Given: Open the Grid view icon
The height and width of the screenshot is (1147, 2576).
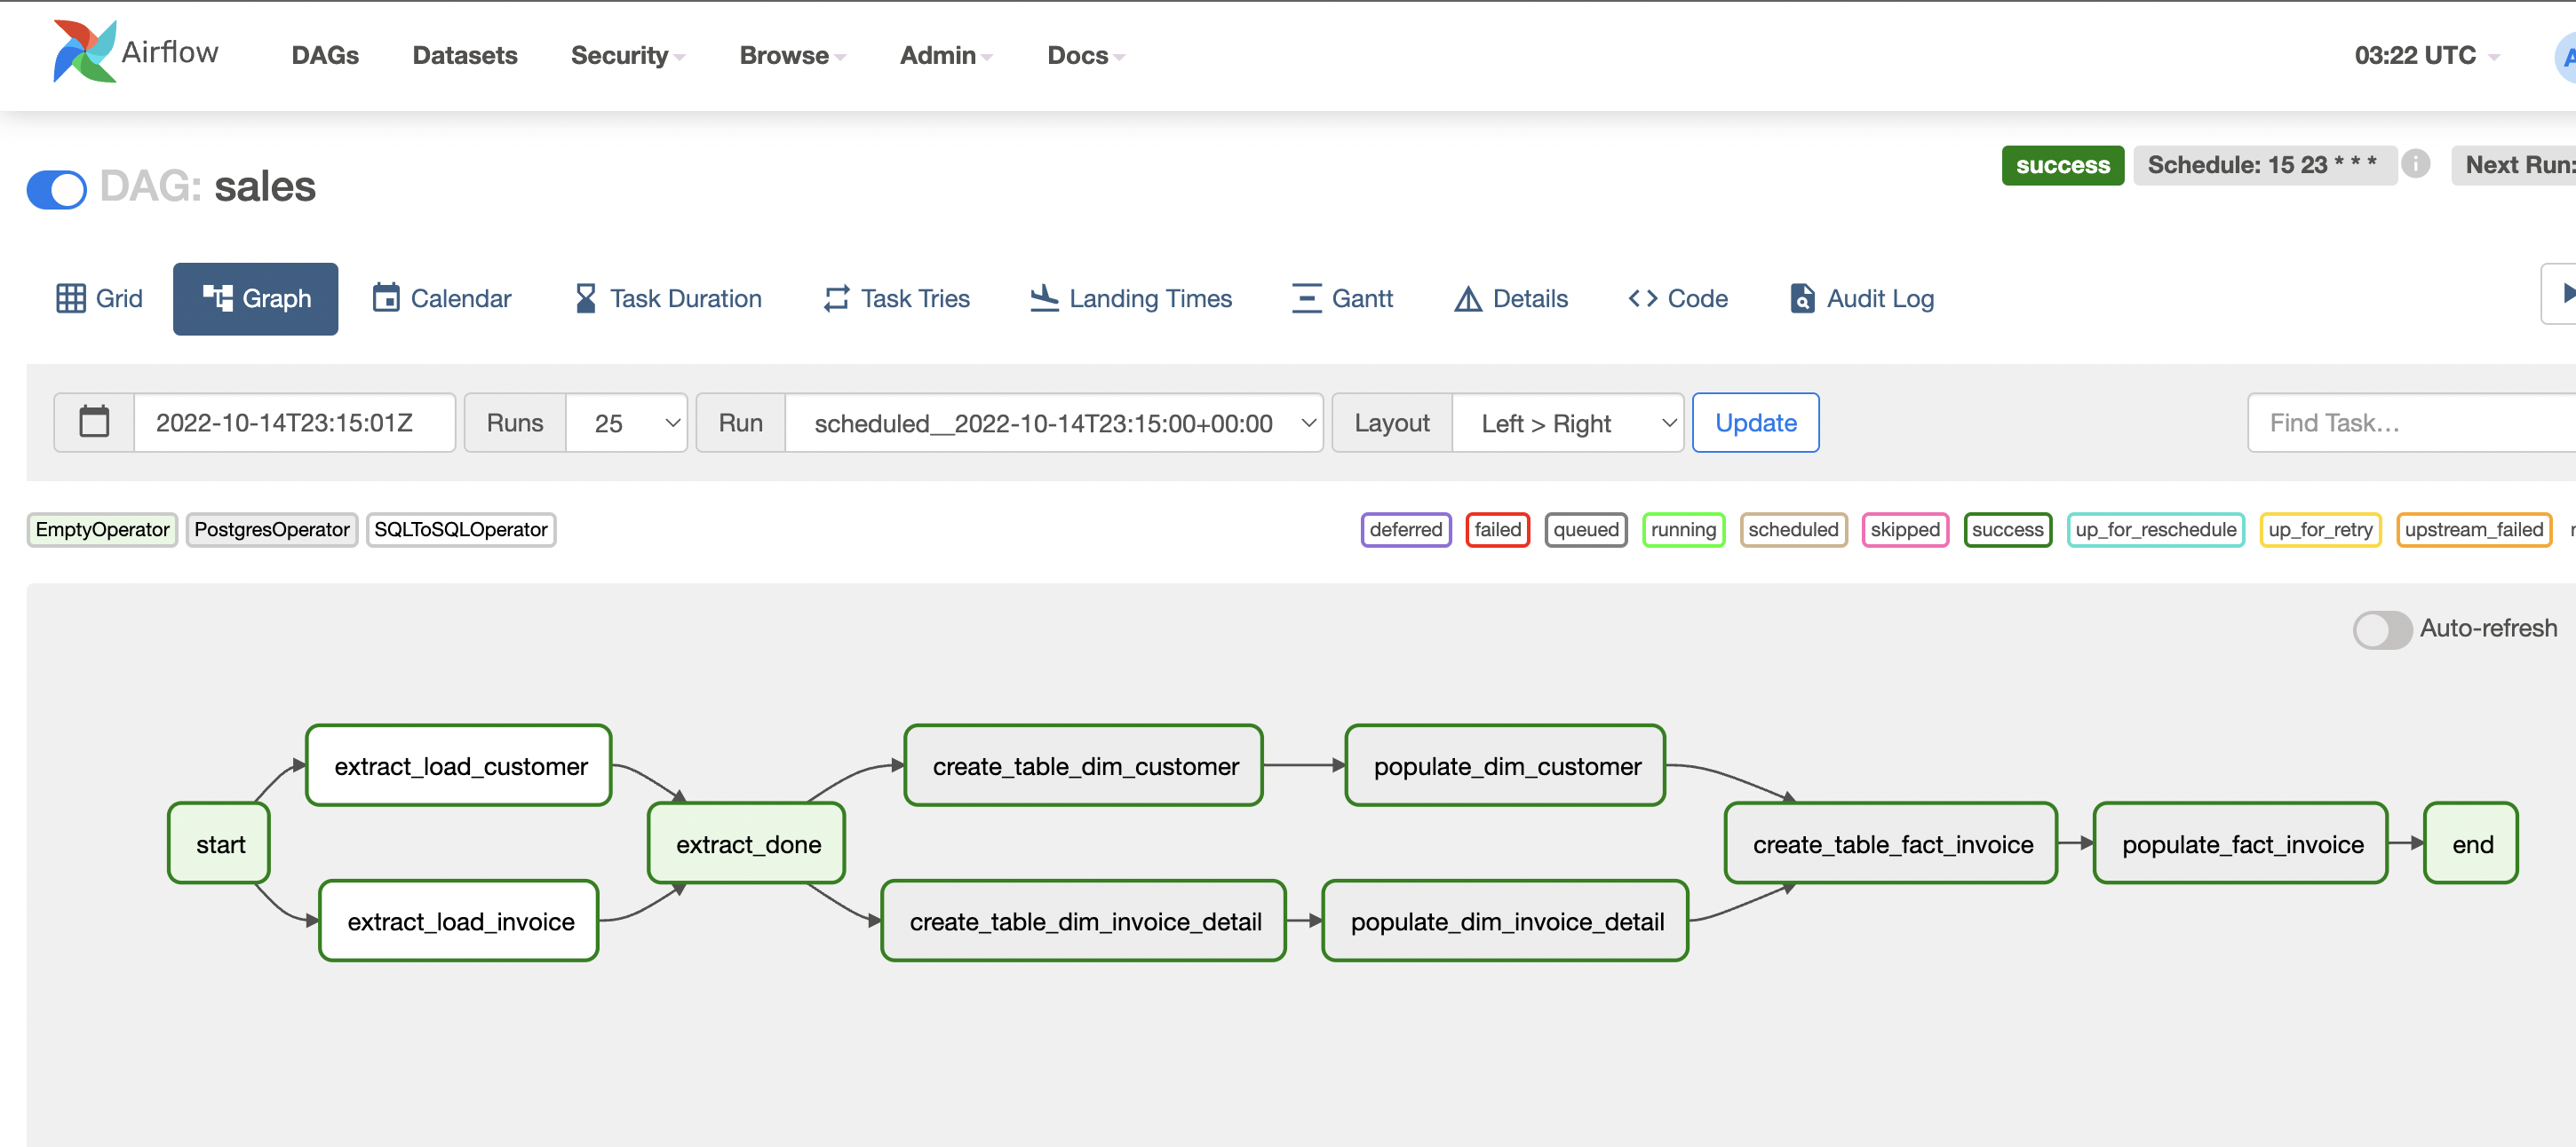Looking at the screenshot, I should [70, 299].
